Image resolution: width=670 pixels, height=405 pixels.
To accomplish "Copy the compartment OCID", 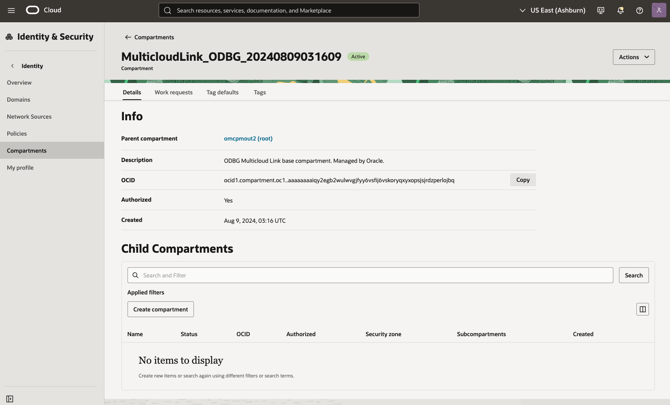I will pos(523,180).
